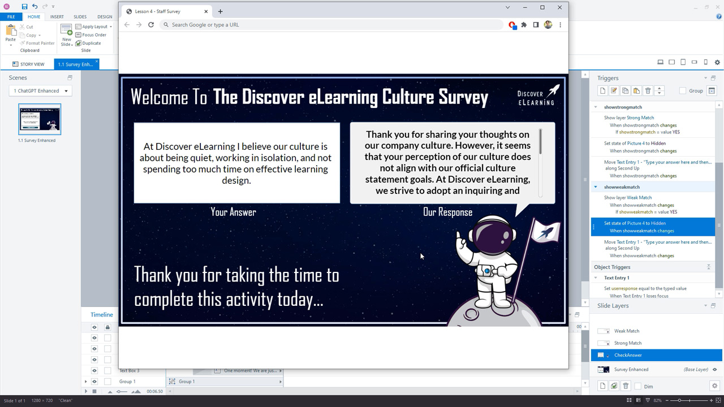Hide the Survey Enhanced base layer
Image resolution: width=724 pixels, height=407 pixels.
pos(716,369)
